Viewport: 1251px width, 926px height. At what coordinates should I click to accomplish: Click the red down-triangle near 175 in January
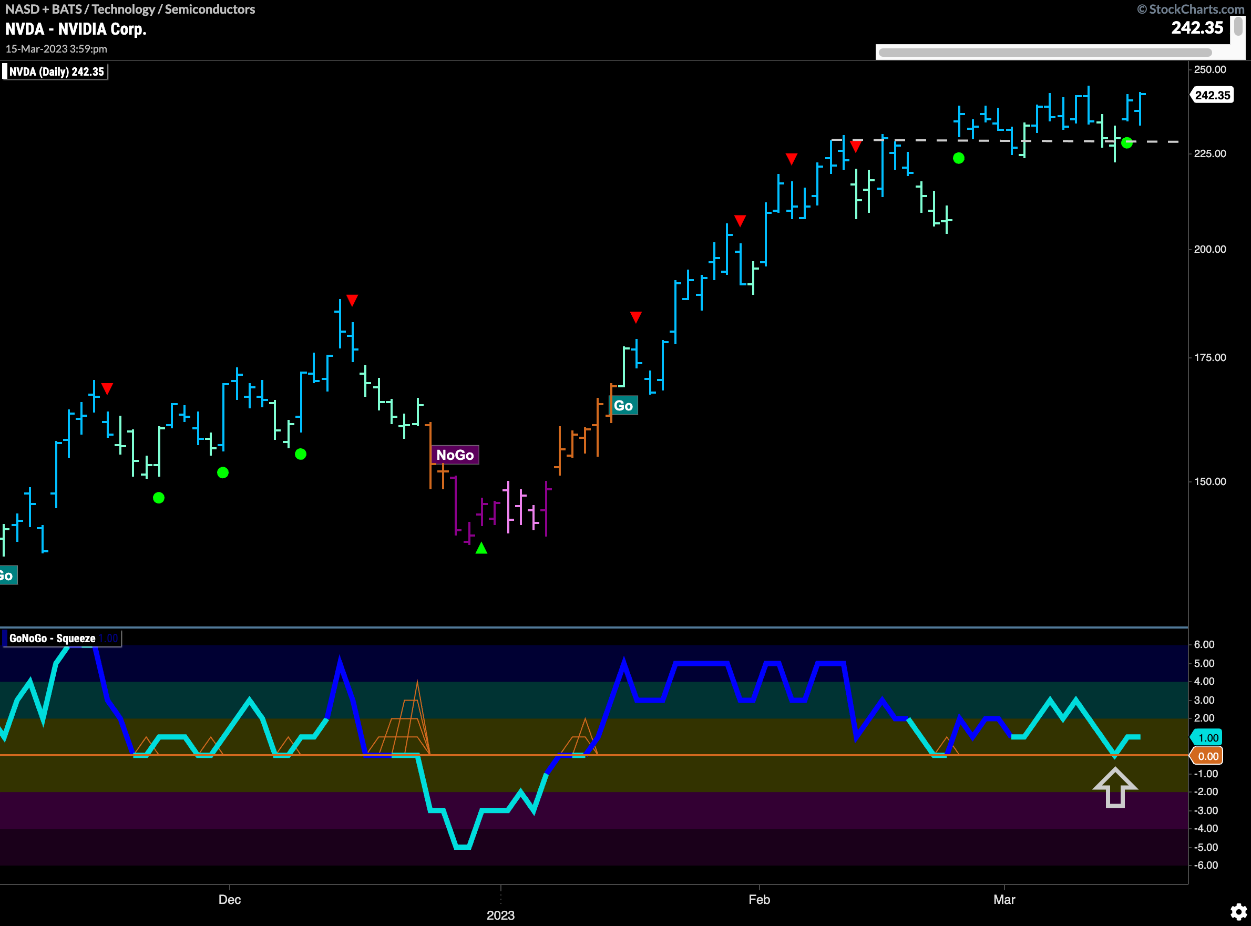(x=635, y=317)
